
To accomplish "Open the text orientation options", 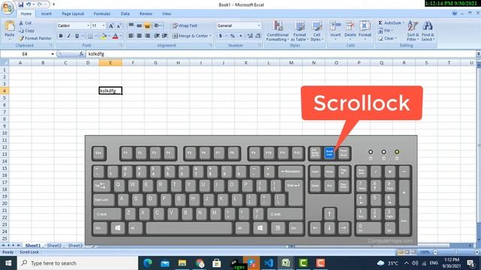I will [x=158, y=25].
